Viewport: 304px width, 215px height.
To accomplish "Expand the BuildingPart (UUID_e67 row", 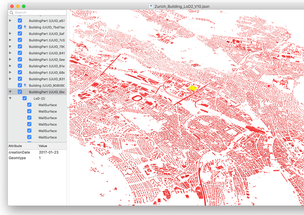I will click(x=10, y=21).
